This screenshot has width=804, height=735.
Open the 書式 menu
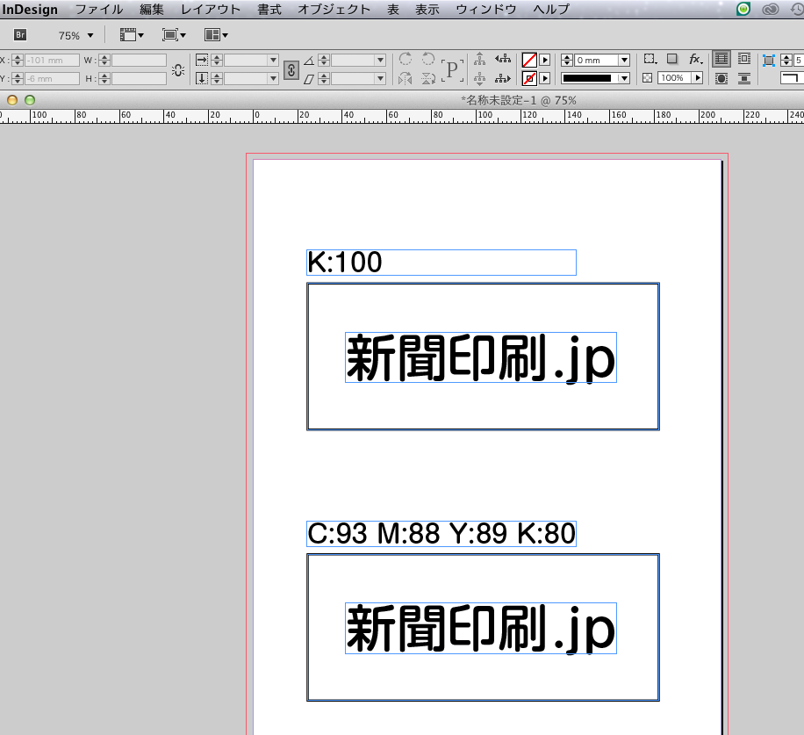(269, 10)
